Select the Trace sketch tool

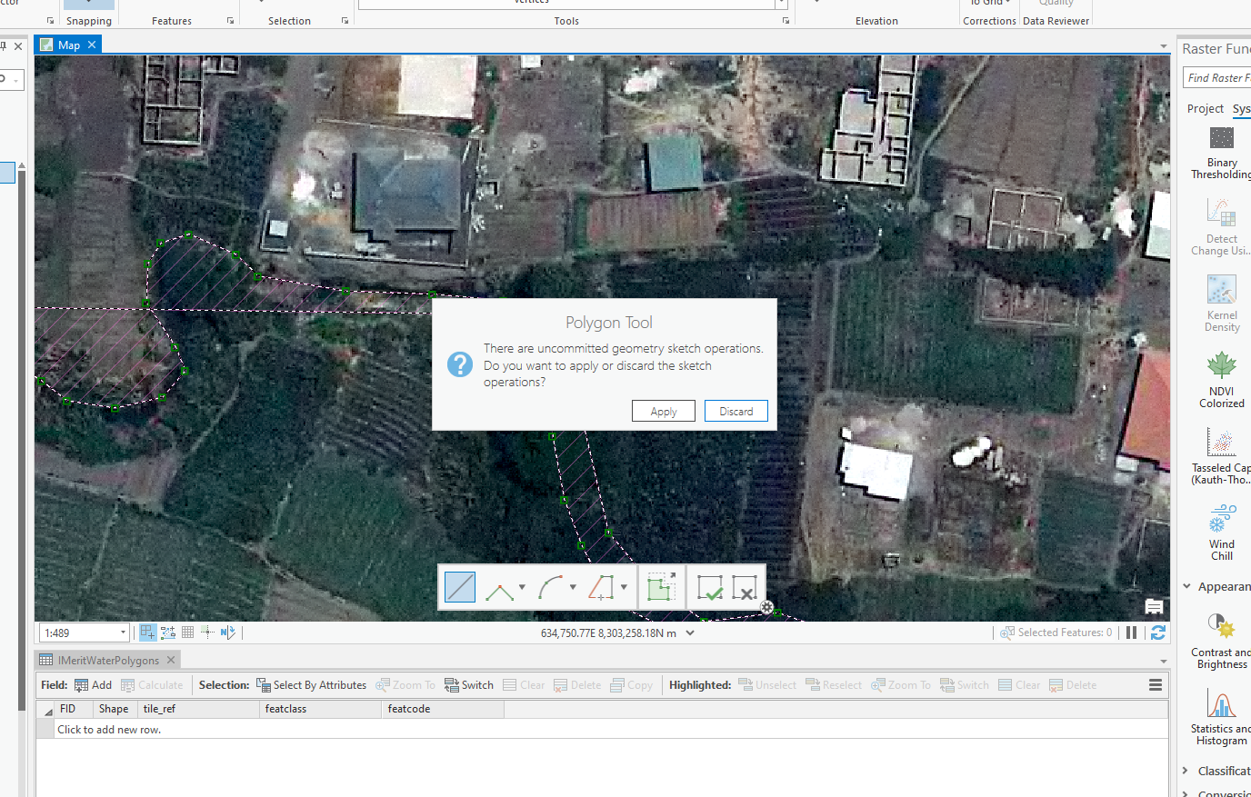[601, 588]
